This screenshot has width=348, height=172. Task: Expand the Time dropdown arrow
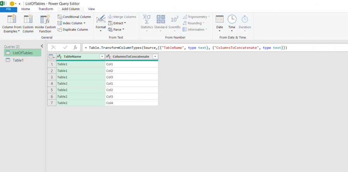click(232, 31)
